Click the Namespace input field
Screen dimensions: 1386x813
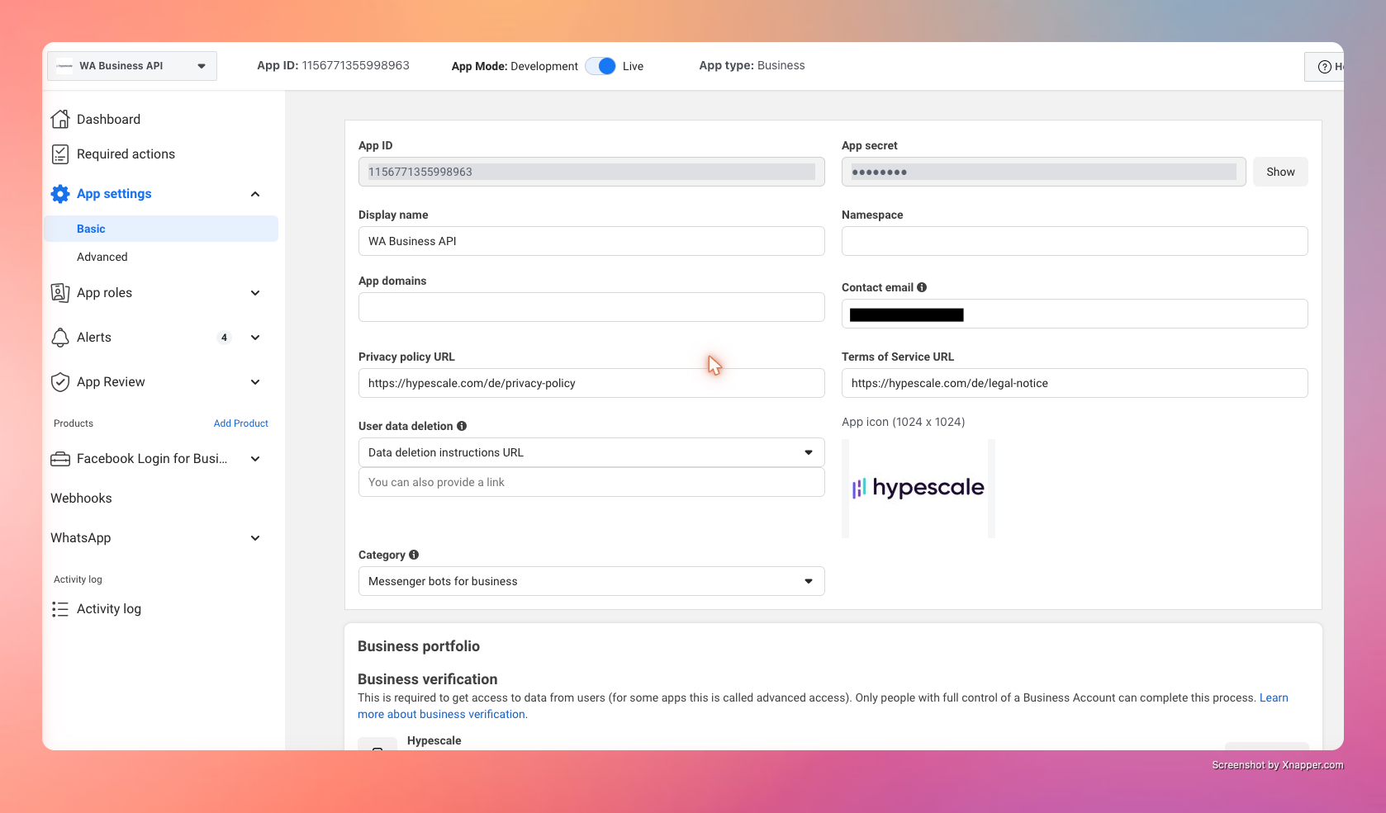coord(1075,241)
